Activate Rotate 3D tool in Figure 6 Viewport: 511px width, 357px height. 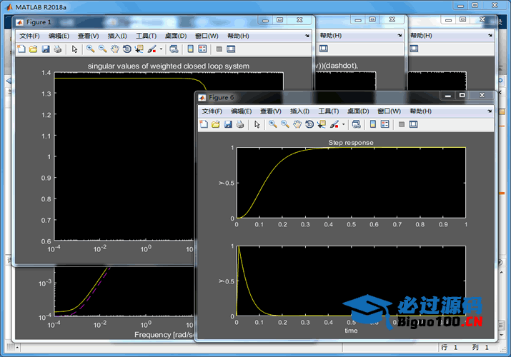(x=309, y=124)
